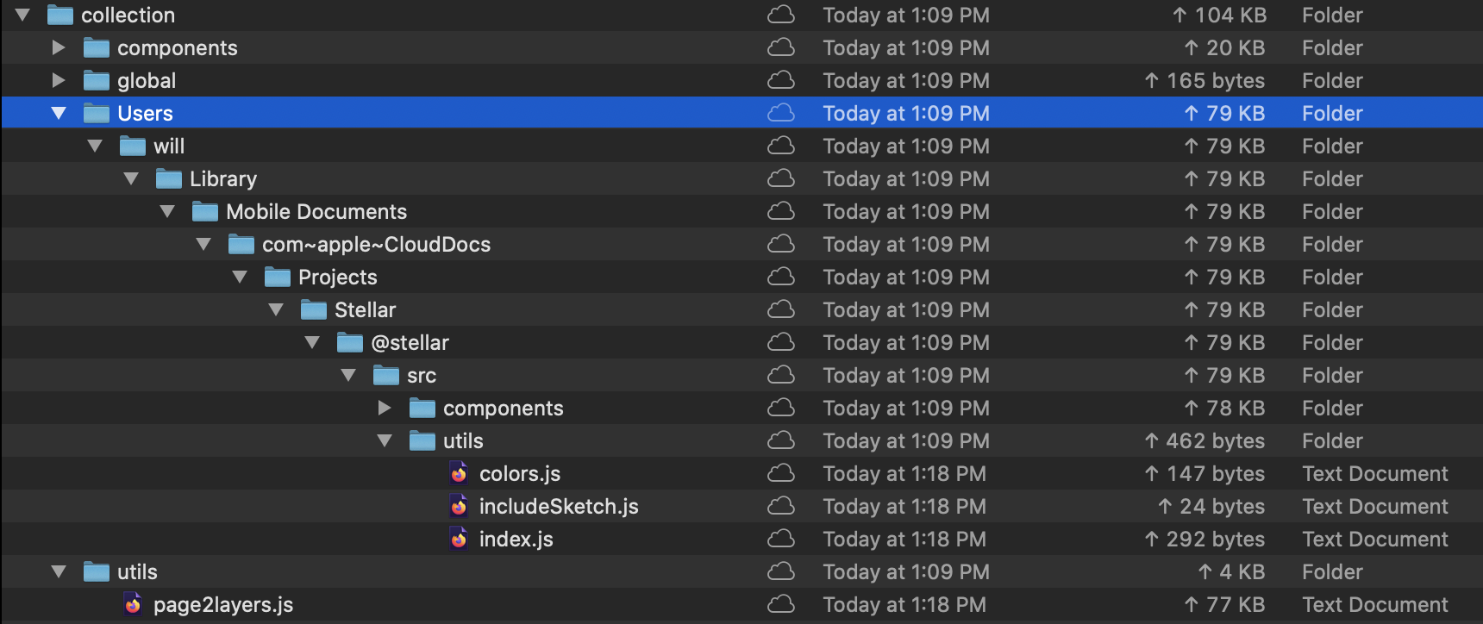Collapse the utils folder under src
Image resolution: width=1483 pixels, height=624 pixels.
(385, 440)
